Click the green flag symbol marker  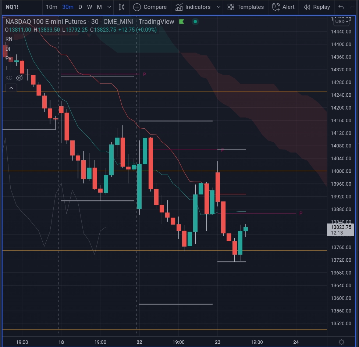[x=182, y=22]
